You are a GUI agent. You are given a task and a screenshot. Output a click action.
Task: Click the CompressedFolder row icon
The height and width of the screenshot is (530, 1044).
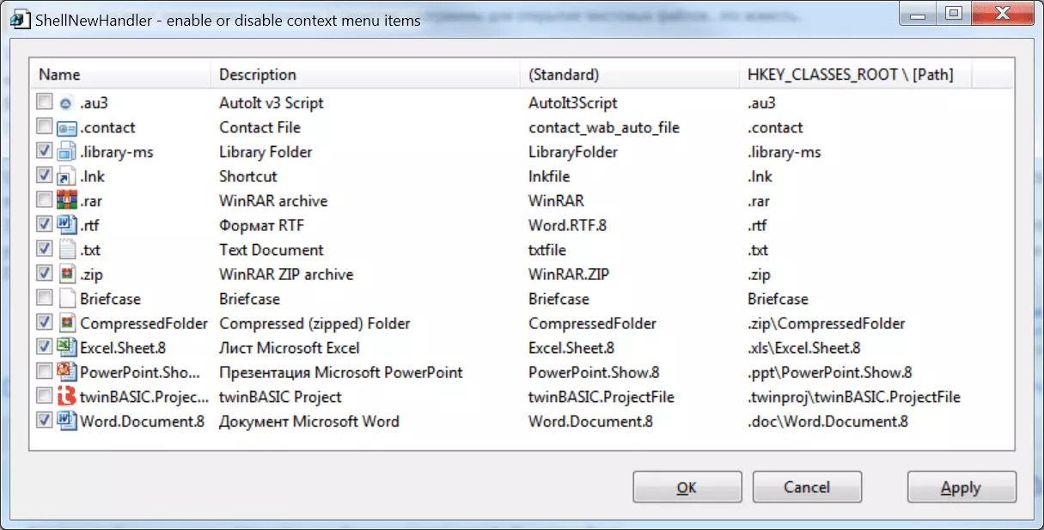pyautogui.click(x=67, y=324)
